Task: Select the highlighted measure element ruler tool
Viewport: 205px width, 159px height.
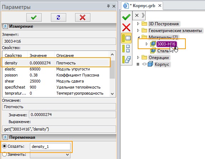Action: pos(126,38)
